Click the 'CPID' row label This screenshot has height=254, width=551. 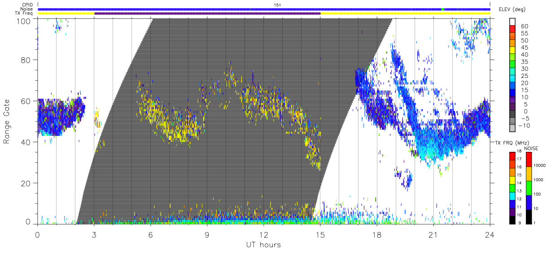(27, 5)
